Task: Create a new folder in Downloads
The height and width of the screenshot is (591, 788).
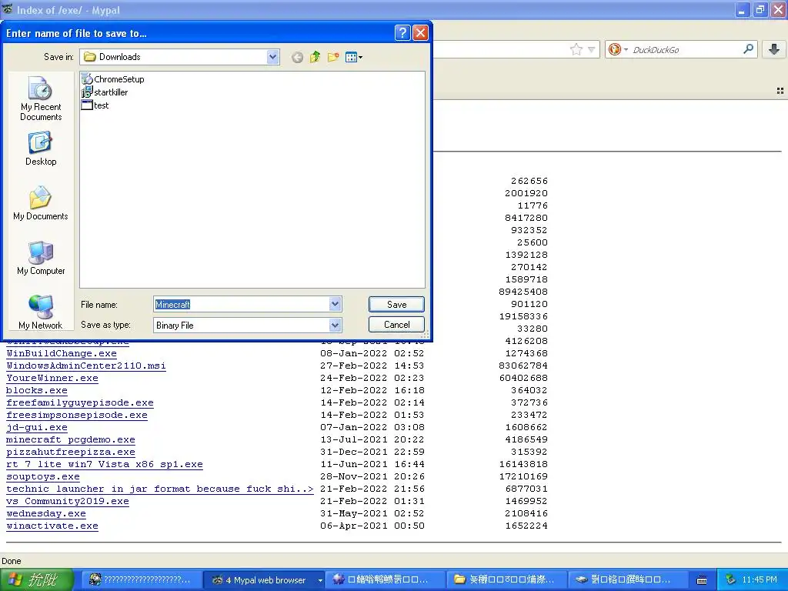Action: point(333,57)
